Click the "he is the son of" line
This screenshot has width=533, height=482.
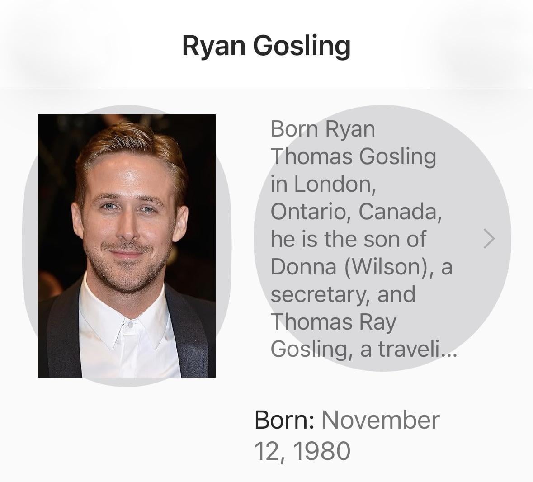pyautogui.click(x=348, y=239)
